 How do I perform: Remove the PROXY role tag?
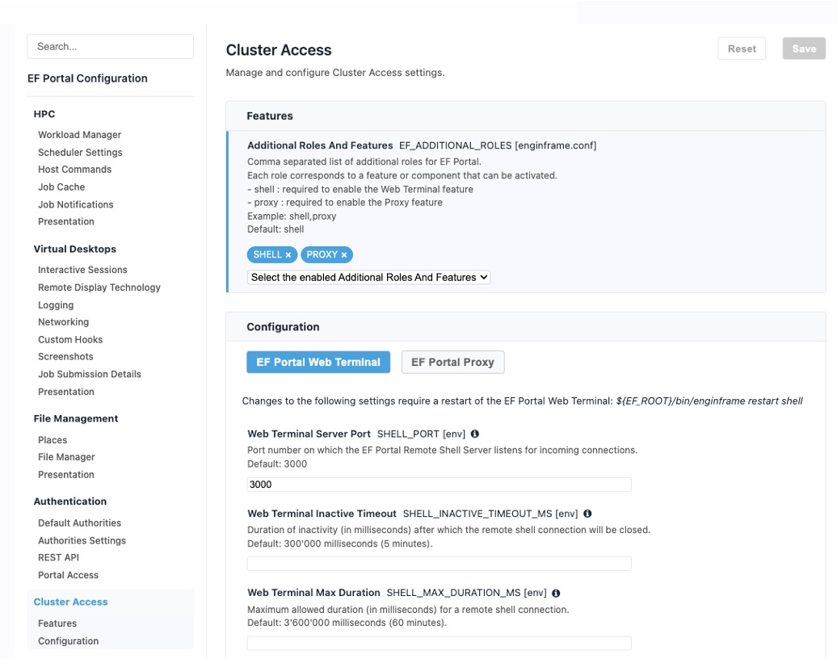[x=343, y=255]
